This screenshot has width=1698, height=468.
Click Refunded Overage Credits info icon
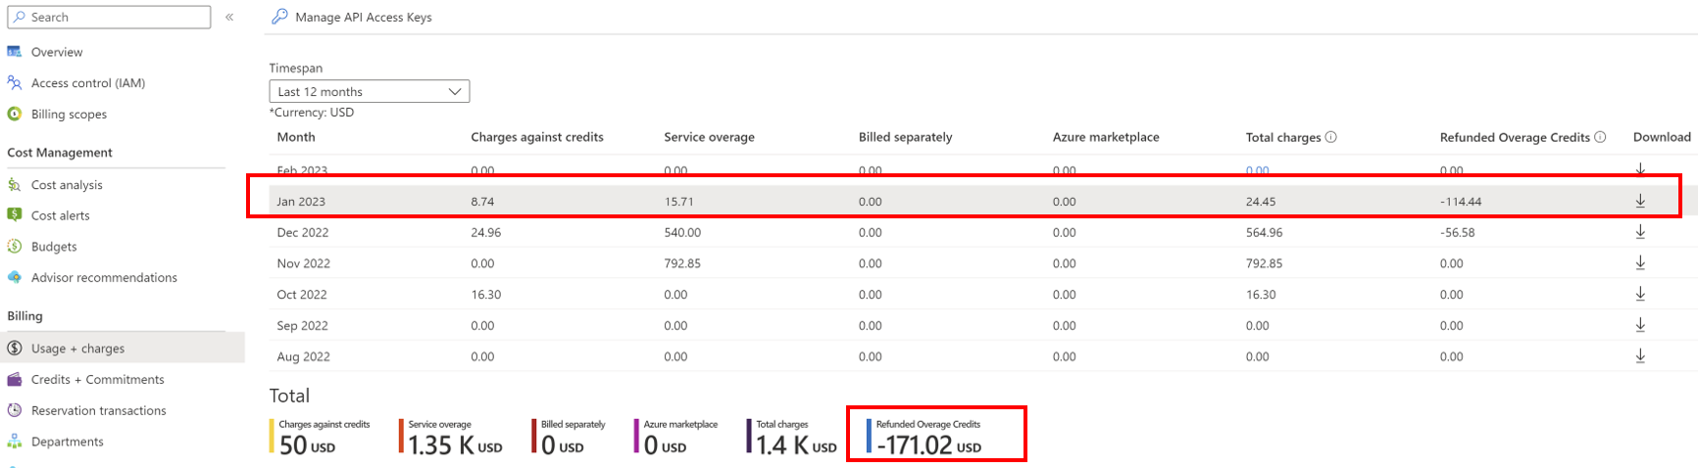point(1600,137)
